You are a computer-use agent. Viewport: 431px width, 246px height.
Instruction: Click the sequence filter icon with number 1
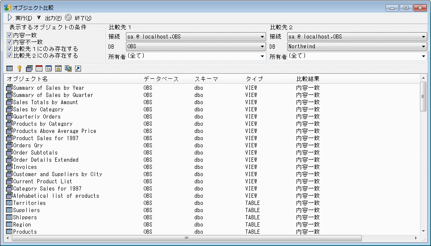(x=68, y=69)
